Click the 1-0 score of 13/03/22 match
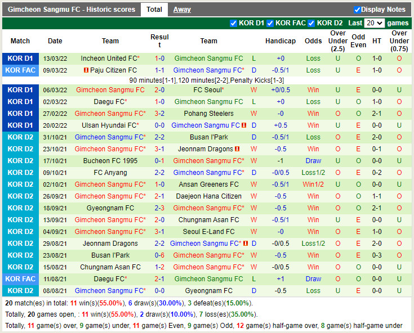This screenshot has height=333, width=414. (x=159, y=58)
